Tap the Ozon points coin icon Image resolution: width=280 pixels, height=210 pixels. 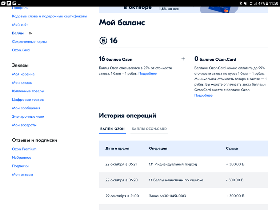tap(103, 40)
